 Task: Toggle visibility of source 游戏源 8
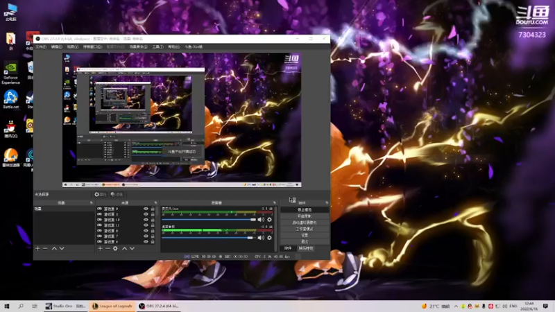(x=146, y=231)
